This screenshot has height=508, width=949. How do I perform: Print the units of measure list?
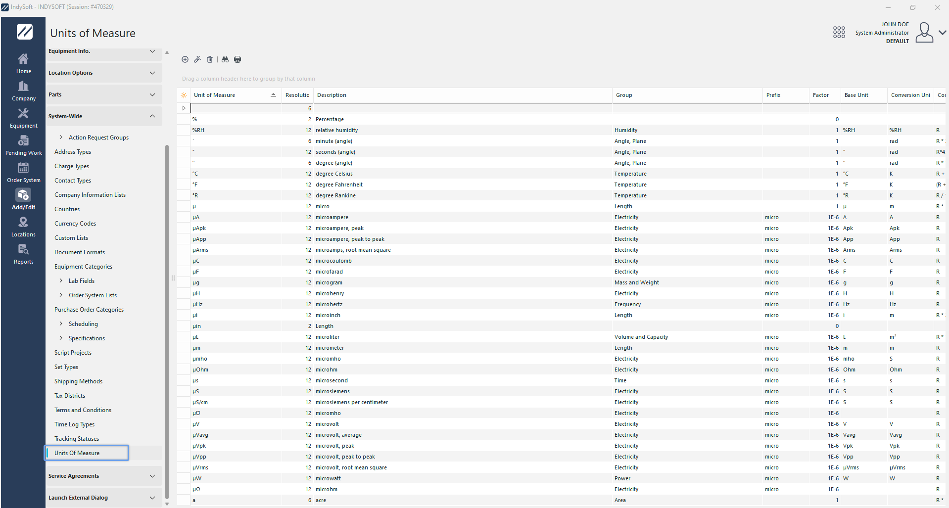click(x=237, y=59)
